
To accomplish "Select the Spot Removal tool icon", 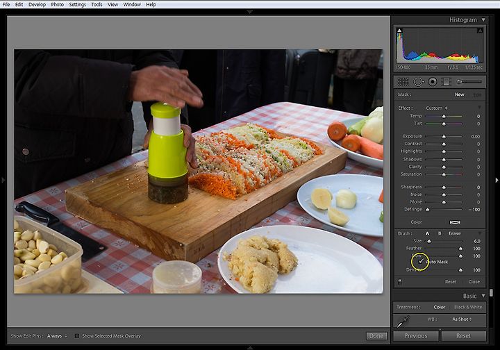I will click(418, 82).
